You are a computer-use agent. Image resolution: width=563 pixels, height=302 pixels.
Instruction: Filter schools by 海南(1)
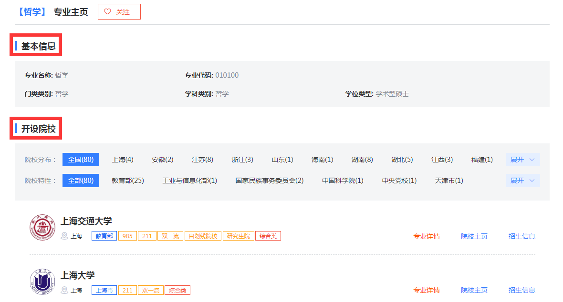pyautogui.click(x=322, y=160)
